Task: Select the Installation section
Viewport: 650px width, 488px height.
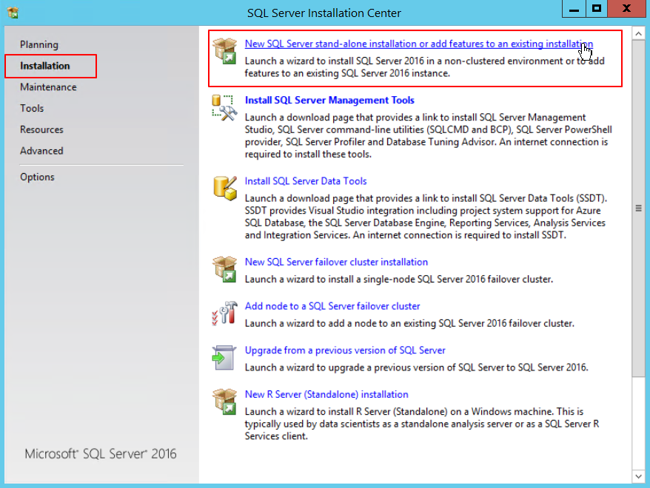Action: [44, 66]
